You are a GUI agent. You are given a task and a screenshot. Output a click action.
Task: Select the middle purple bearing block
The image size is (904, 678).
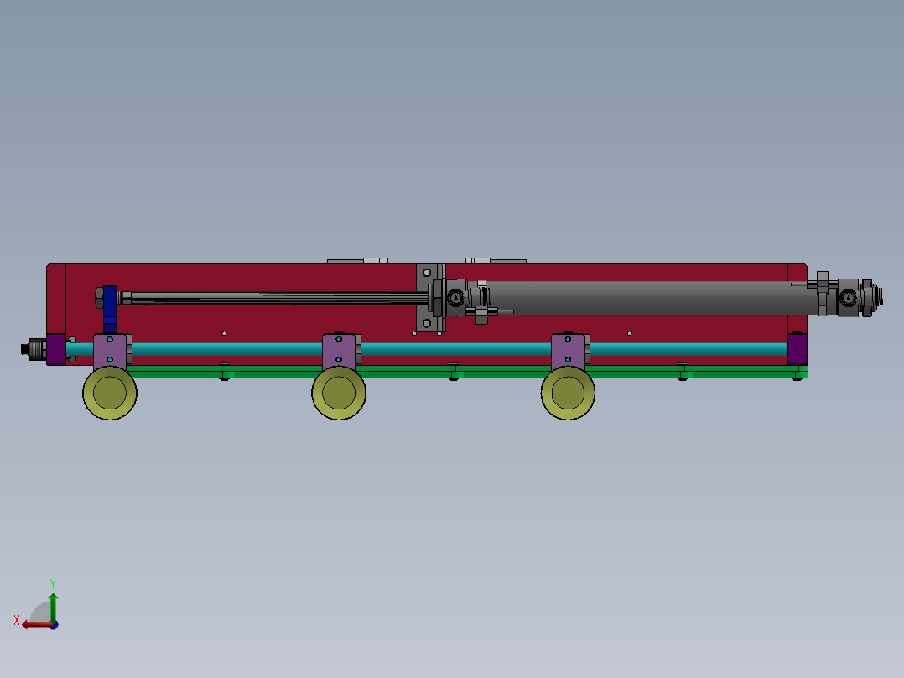click(339, 350)
